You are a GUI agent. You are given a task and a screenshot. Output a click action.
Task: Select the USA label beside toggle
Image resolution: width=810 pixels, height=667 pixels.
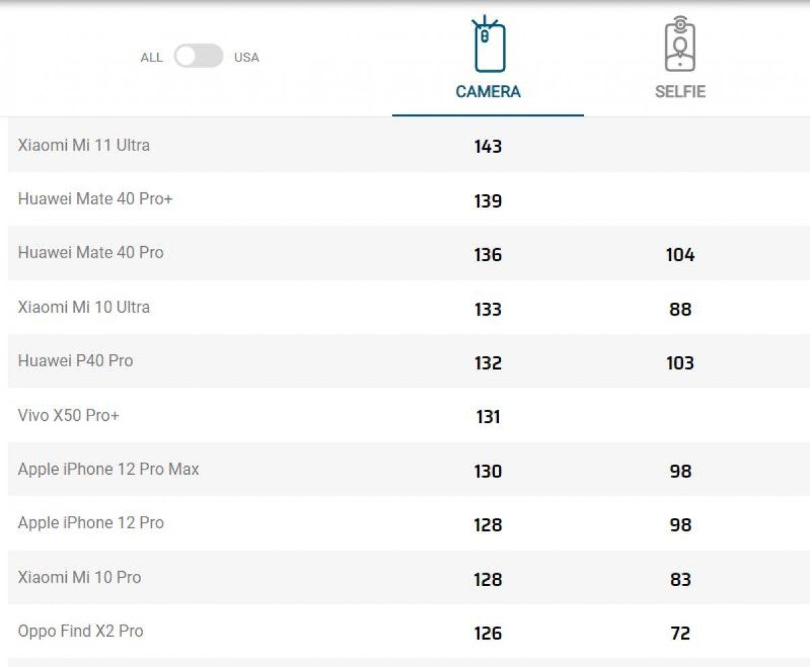246,57
